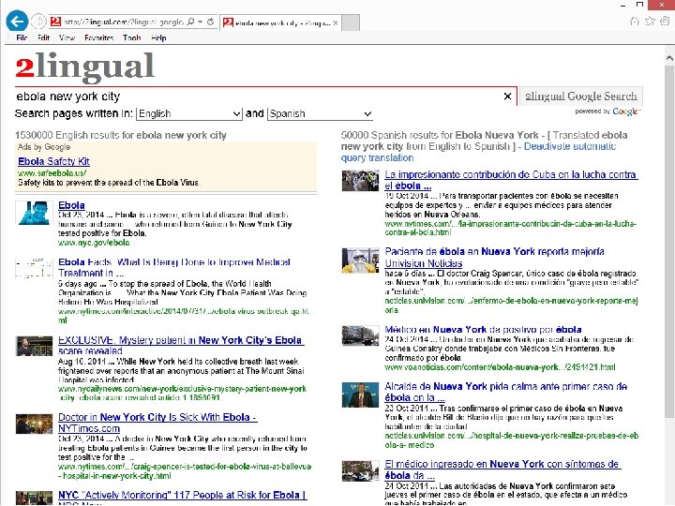
Task: Click the www.nyc.gov/ebola green URL
Action: [94, 243]
